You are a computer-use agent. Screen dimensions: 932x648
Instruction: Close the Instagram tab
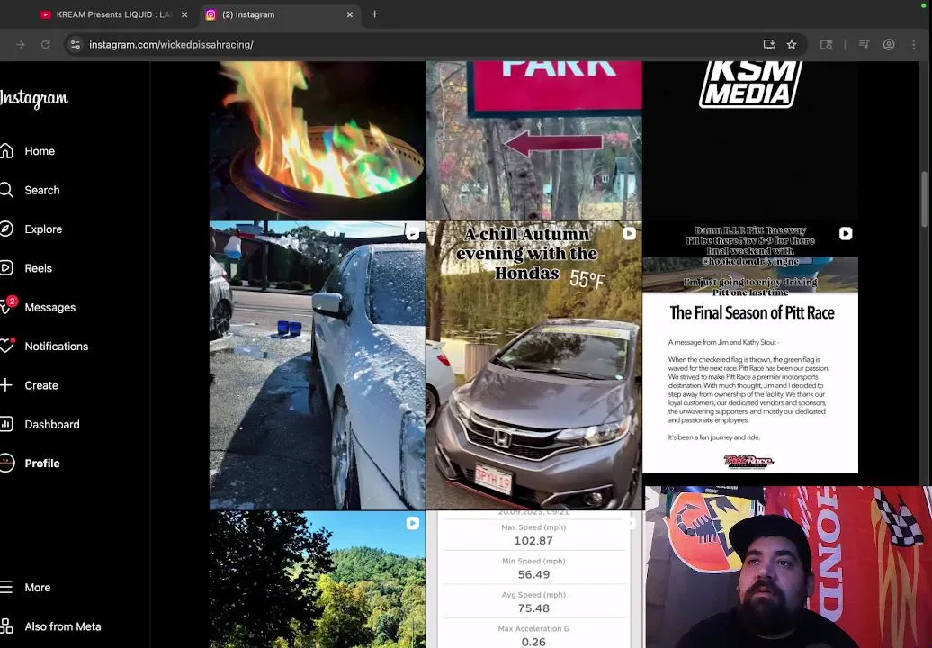tap(349, 15)
